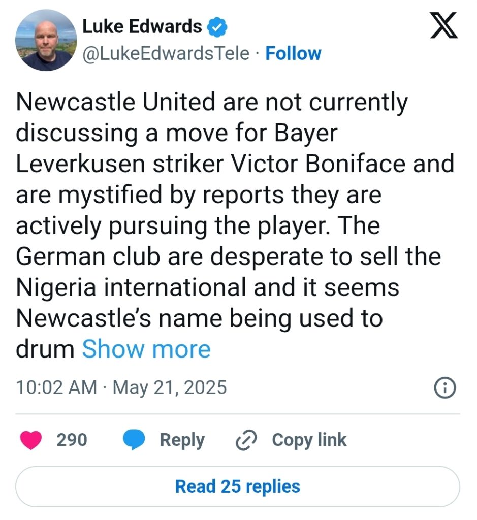Viewport: 477px width, 520px height.
Task: Open the @LukeEdwardsTele handle
Action: point(166,54)
